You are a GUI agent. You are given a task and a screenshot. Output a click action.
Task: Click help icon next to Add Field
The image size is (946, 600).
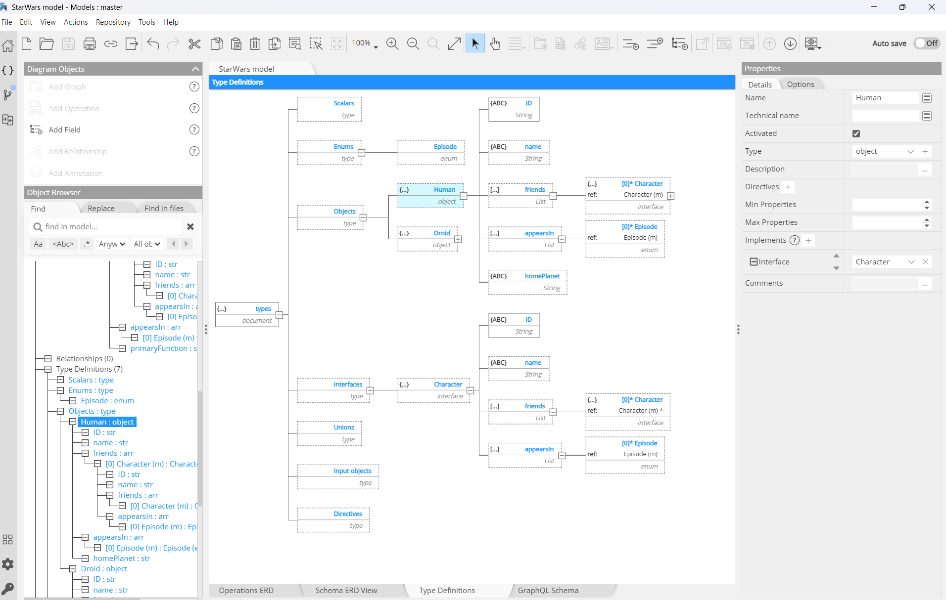click(x=194, y=129)
